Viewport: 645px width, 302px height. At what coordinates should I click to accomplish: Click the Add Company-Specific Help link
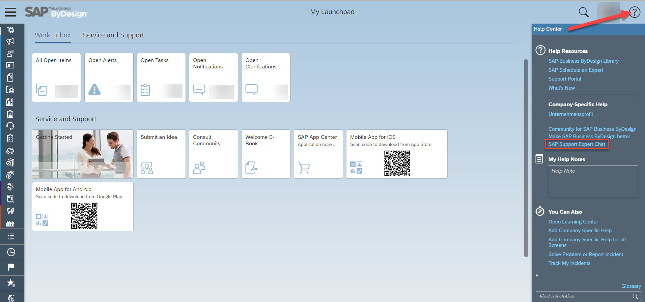(580, 231)
